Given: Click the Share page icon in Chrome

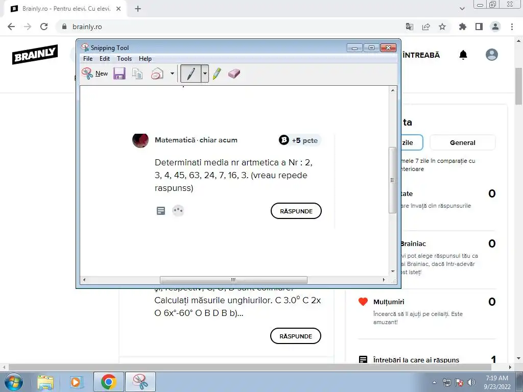Looking at the screenshot, I should (x=426, y=27).
